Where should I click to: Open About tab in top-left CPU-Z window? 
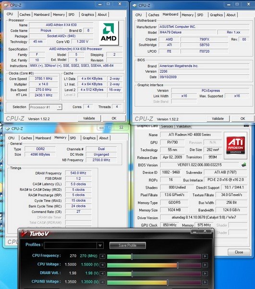[x=102, y=14]
